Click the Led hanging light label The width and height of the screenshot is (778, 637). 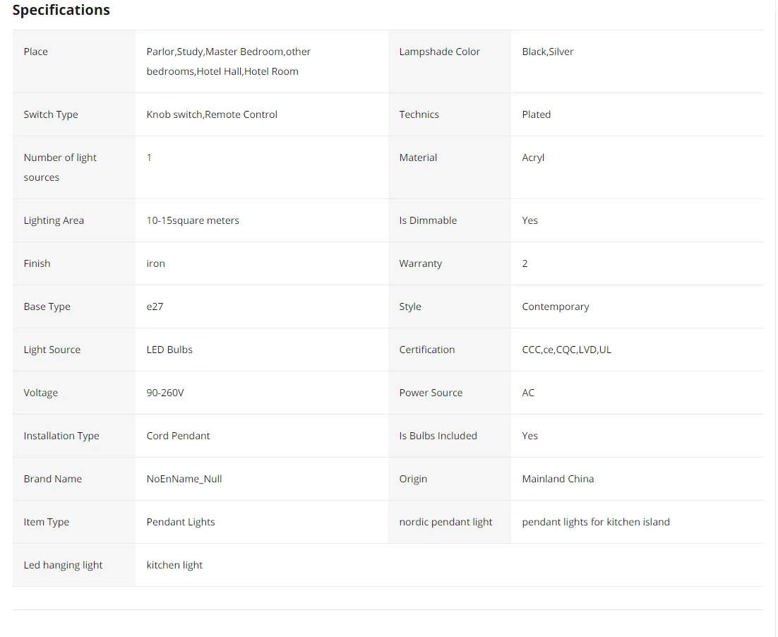pos(63,565)
